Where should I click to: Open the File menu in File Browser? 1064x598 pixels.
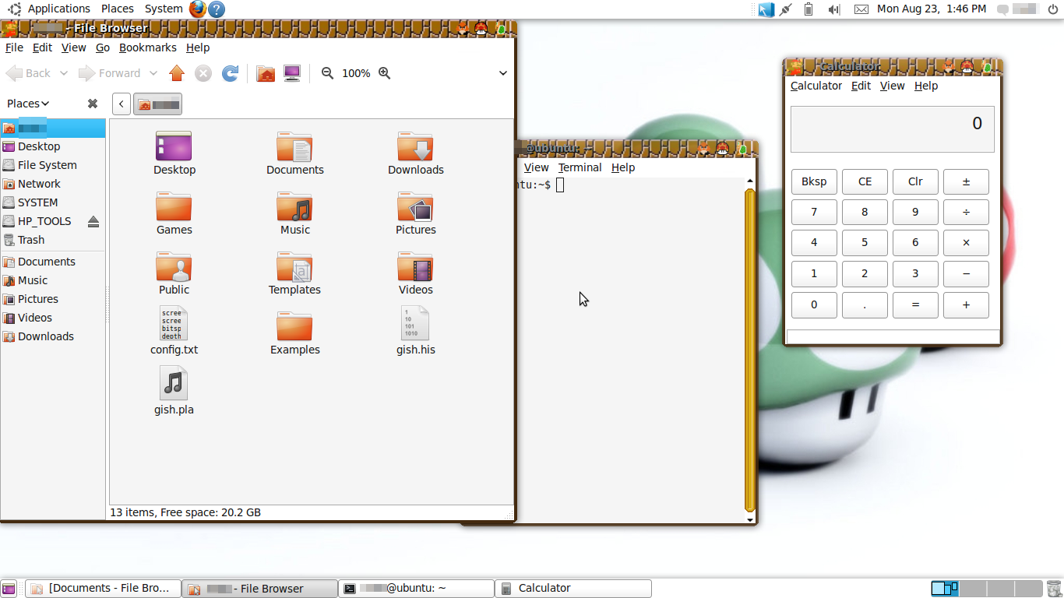[14, 47]
